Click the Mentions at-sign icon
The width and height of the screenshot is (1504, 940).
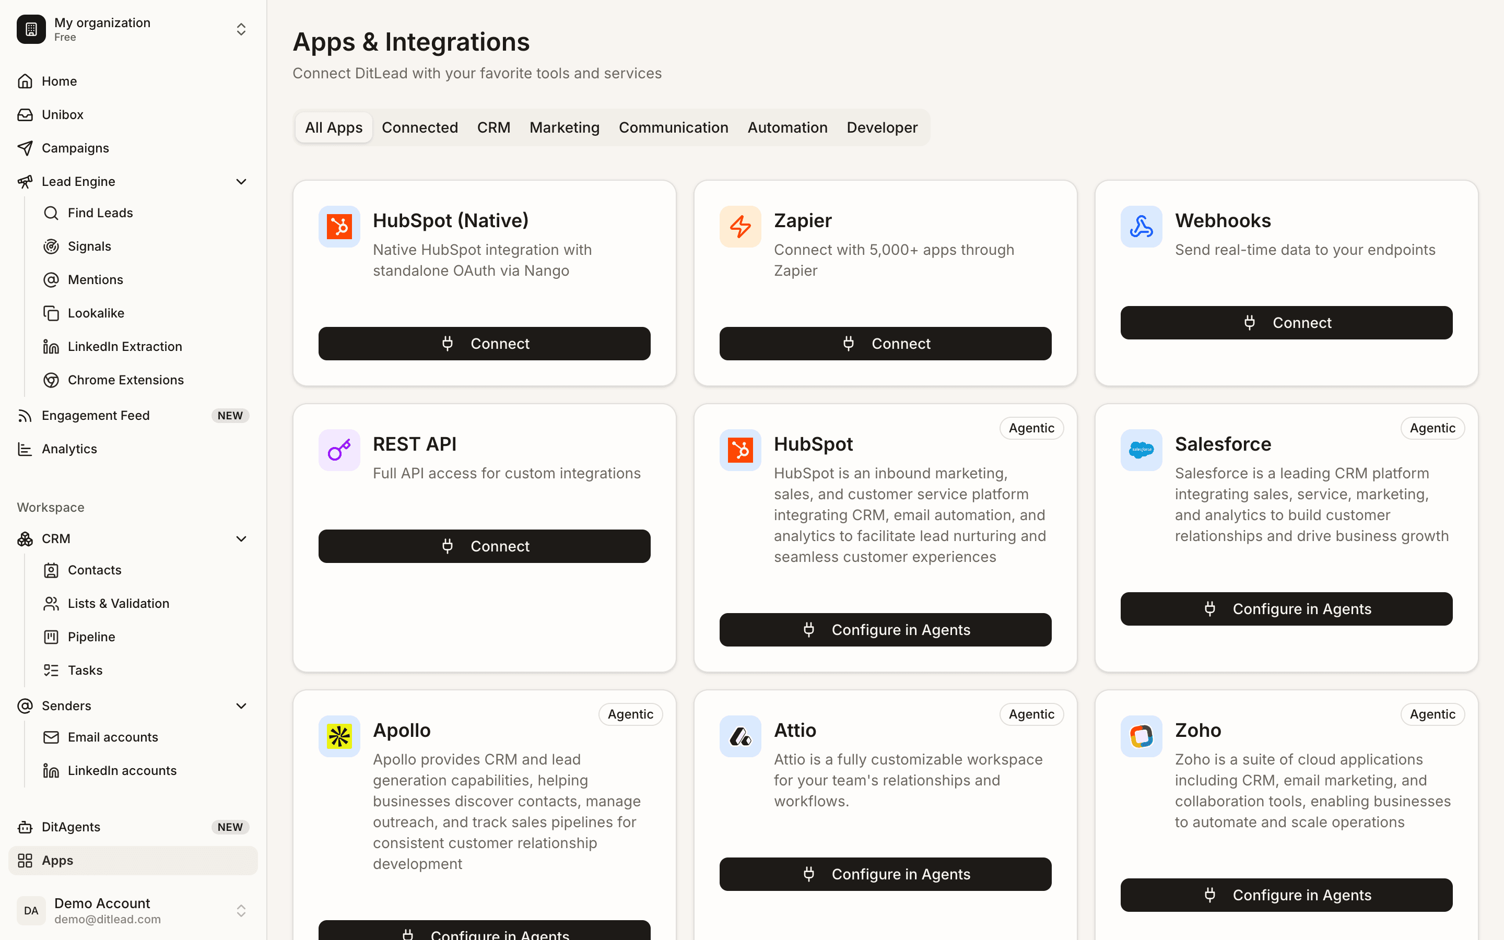(51, 280)
